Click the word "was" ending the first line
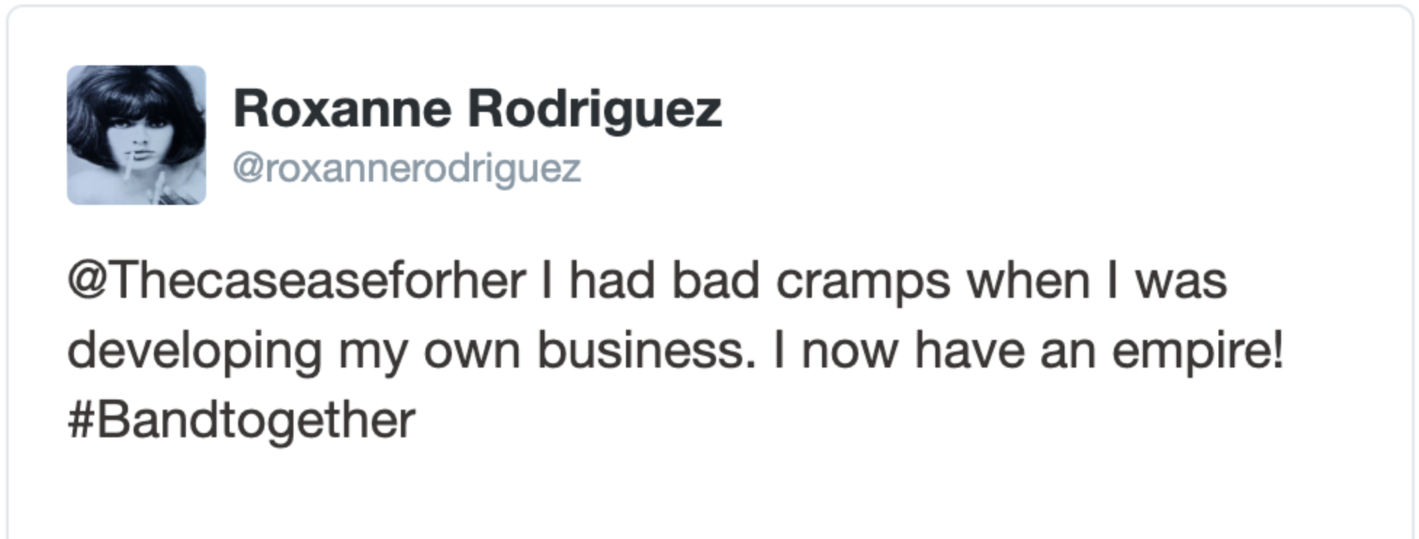Image resolution: width=1419 pixels, height=539 pixels. point(1181,280)
